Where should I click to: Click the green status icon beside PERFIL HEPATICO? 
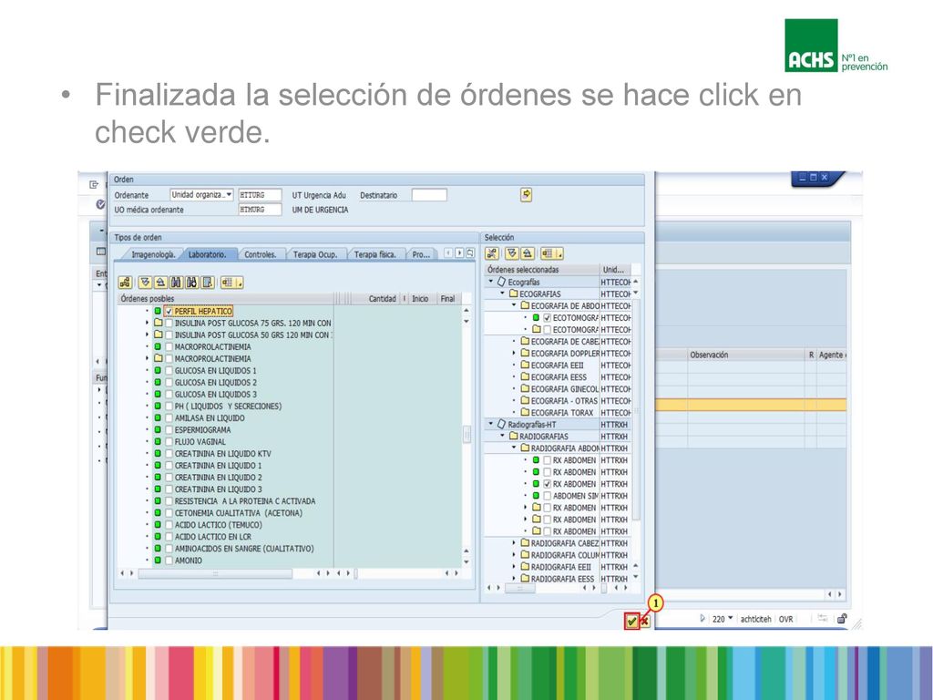click(158, 312)
